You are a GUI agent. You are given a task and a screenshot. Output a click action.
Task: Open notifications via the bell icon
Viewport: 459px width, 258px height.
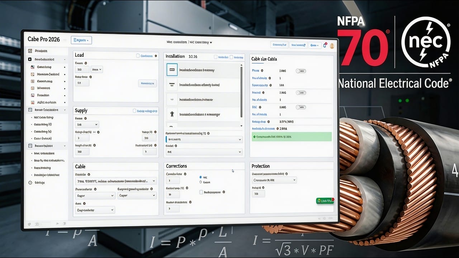tap(325, 46)
